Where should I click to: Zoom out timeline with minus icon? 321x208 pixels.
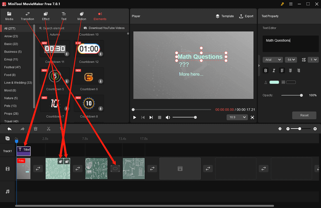(x=288, y=129)
